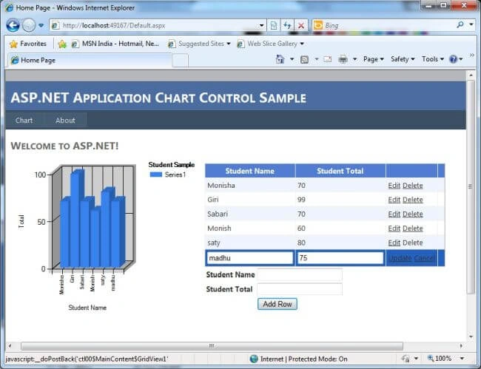This screenshot has width=481, height=369.
Task: Click the tallest Giri bar in chart
Action: [75, 219]
